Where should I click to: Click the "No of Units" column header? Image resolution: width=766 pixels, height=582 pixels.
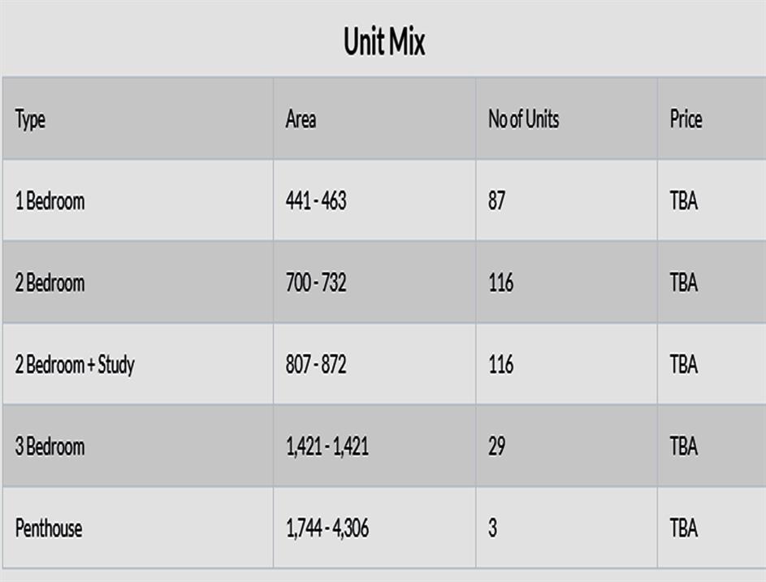coord(523,119)
